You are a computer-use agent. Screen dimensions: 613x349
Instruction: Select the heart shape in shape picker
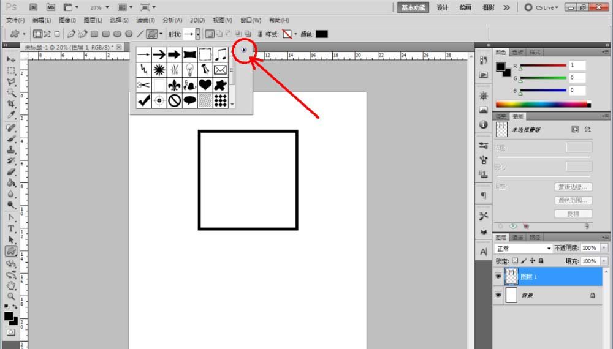coord(205,84)
